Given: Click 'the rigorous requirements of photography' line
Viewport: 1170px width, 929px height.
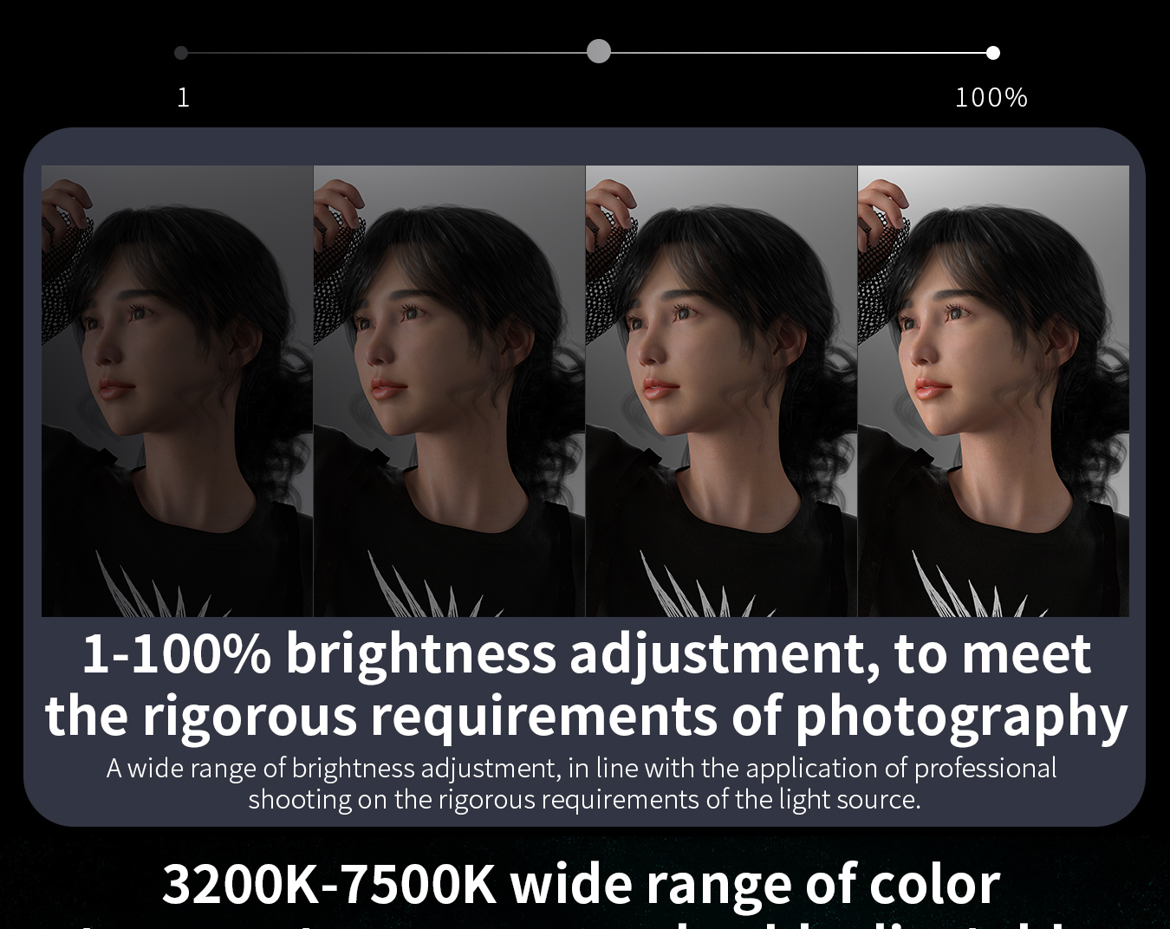Looking at the screenshot, I should [x=586, y=716].
